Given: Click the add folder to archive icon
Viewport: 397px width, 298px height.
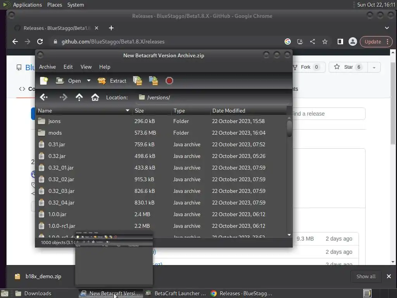Looking at the screenshot, I should point(154,81).
